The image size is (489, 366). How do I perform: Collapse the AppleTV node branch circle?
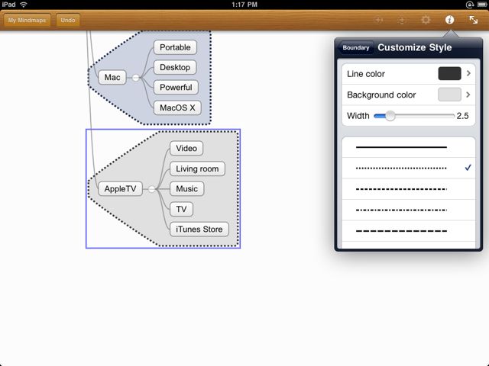point(151,189)
